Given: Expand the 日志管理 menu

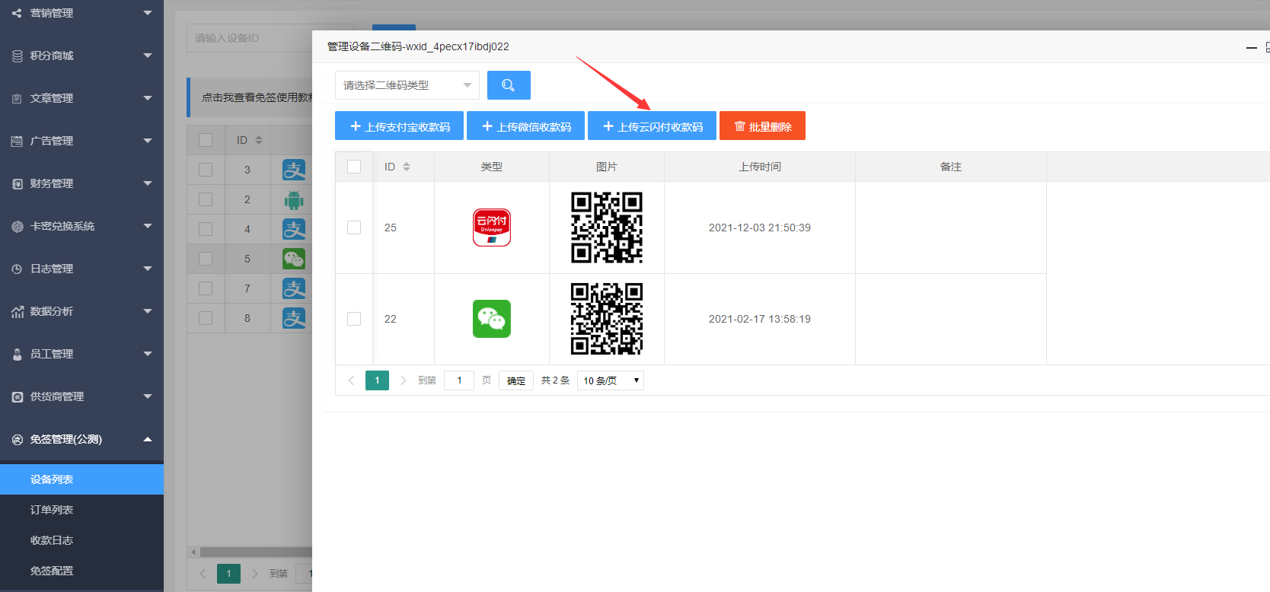Looking at the screenshot, I should pos(148,269).
